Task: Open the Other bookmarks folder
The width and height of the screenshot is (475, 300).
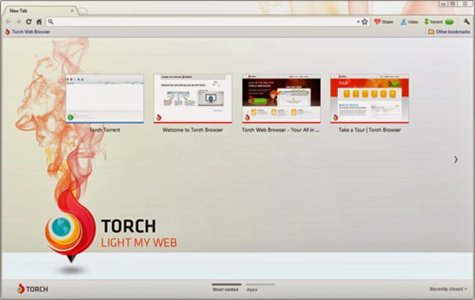Action: (x=449, y=32)
